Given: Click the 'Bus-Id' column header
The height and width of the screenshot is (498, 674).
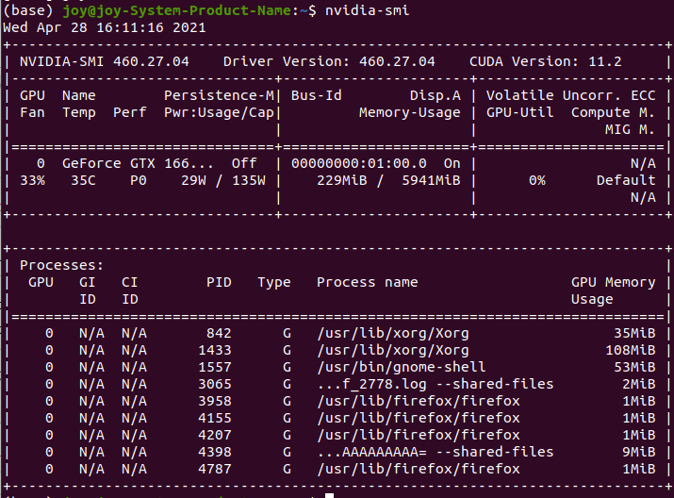Looking at the screenshot, I should point(317,95).
